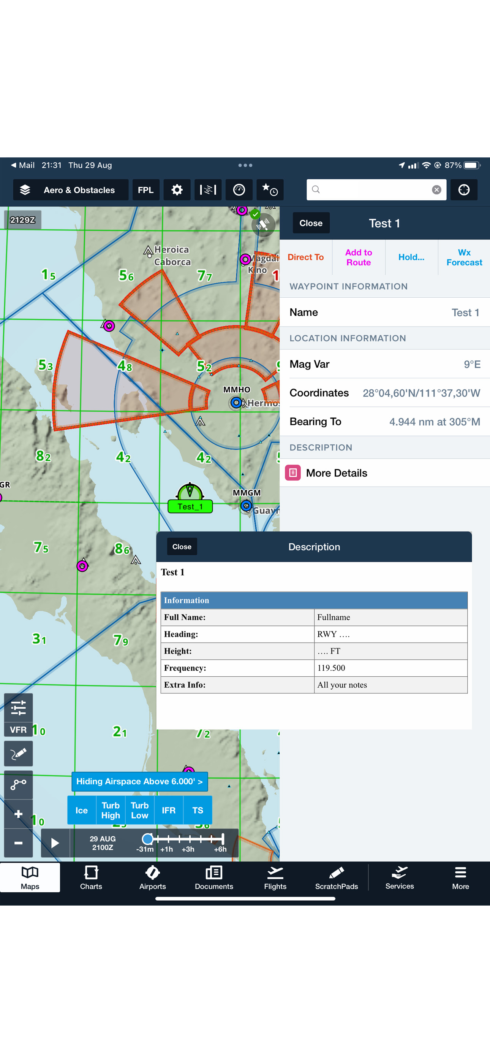Switch to the Airports tab

[153, 878]
